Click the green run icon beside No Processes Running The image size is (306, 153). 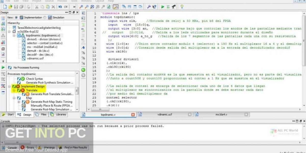pyautogui.click(x=3, y=68)
